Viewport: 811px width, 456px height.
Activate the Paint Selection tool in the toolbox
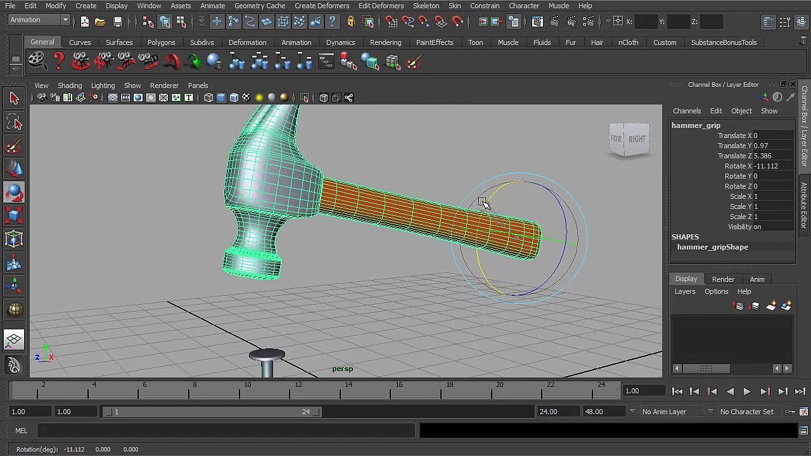click(14, 146)
